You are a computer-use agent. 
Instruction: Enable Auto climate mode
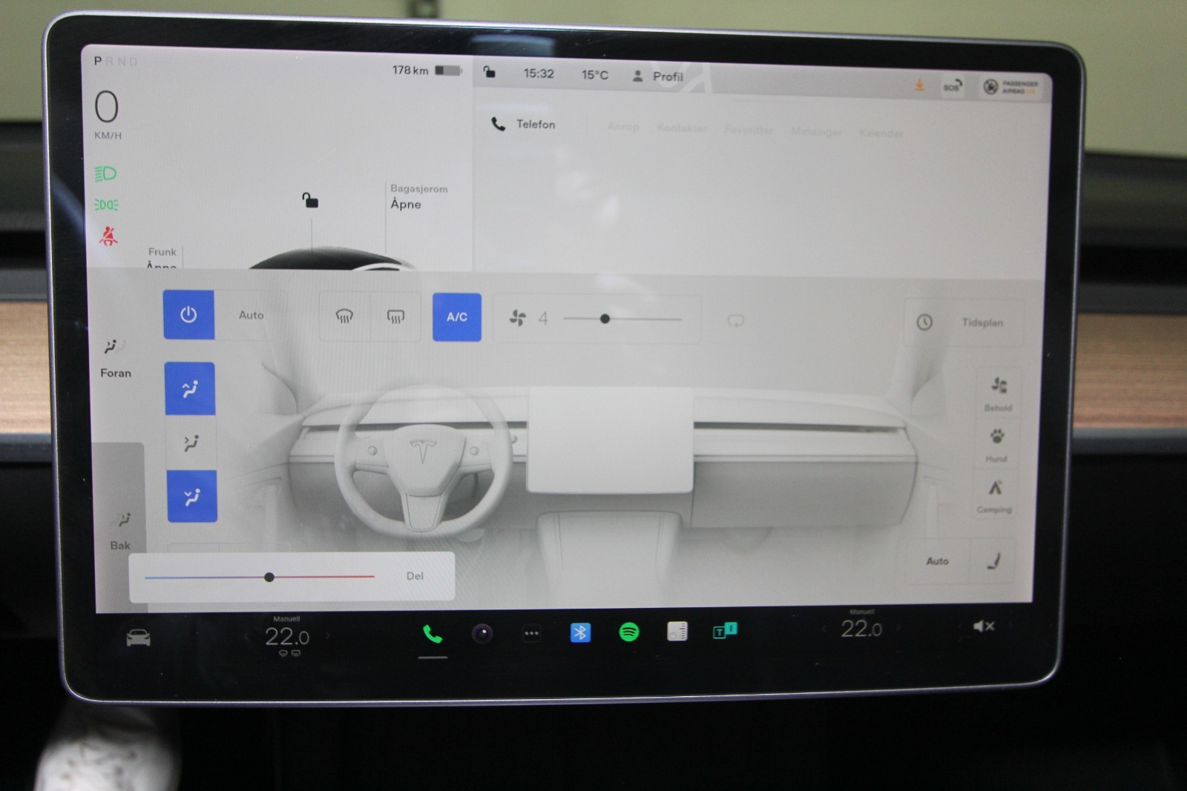[x=251, y=315]
